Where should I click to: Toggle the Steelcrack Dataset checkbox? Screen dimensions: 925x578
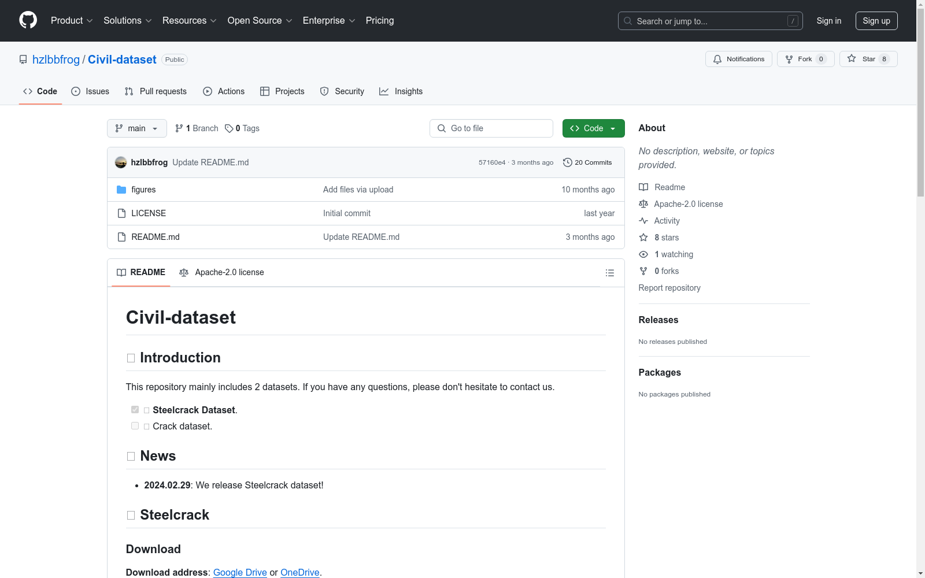click(135, 409)
